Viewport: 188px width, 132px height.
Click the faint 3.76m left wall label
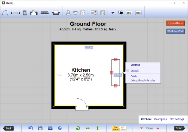[59, 75]
